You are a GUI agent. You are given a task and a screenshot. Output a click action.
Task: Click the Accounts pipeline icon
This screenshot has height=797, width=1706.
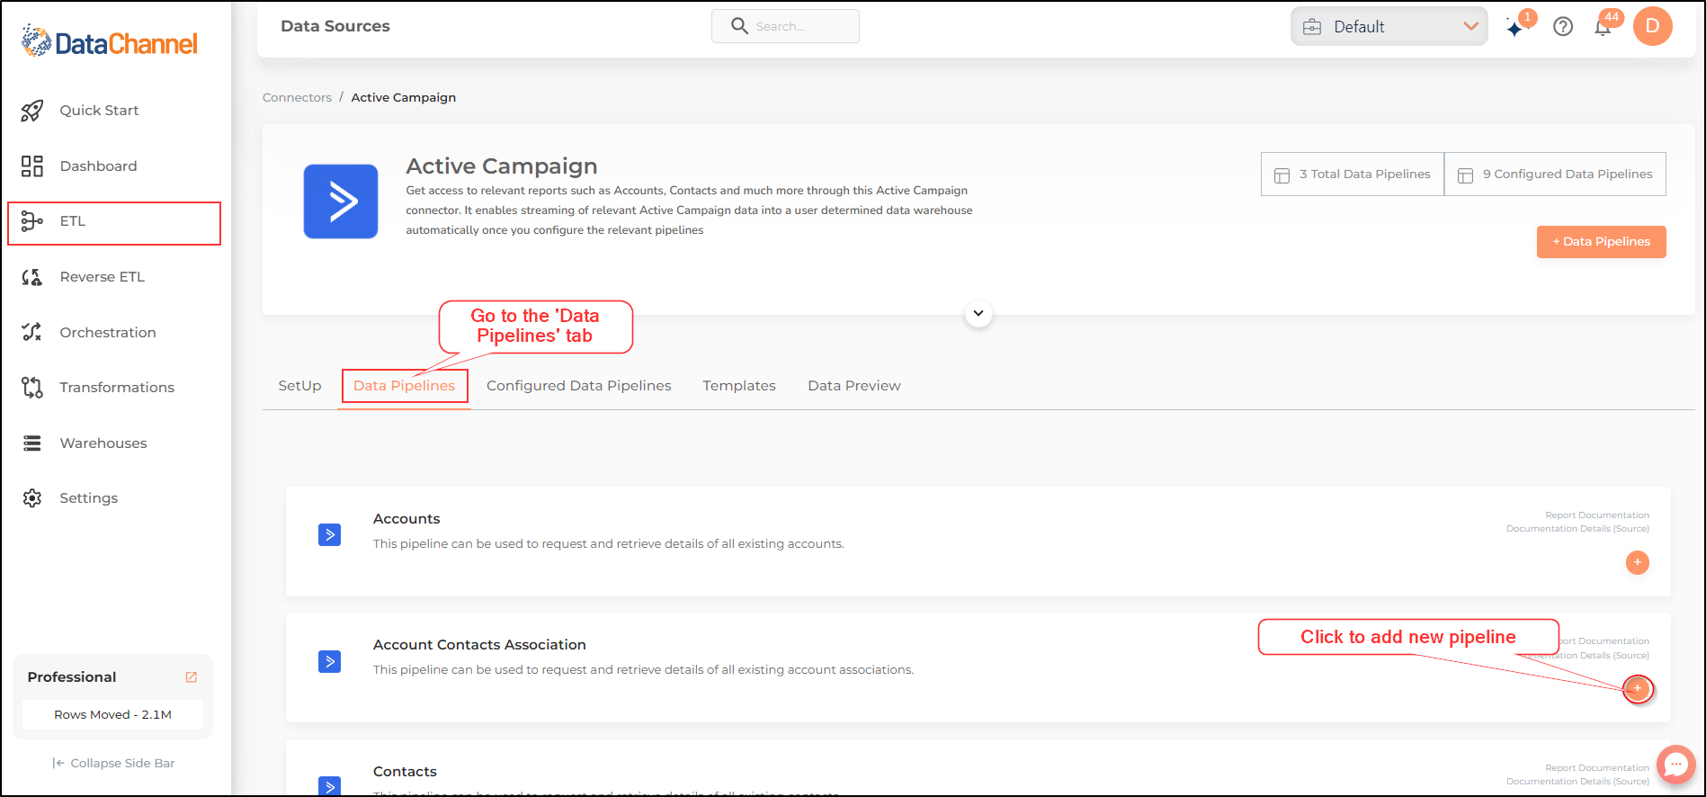tap(330, 535)
